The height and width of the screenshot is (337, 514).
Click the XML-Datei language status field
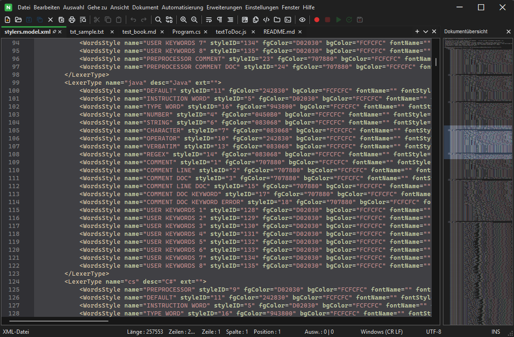tap(16, 332)
